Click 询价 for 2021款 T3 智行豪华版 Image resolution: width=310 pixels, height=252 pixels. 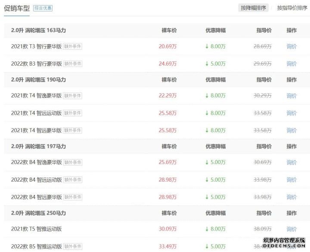tap(291, 46)
